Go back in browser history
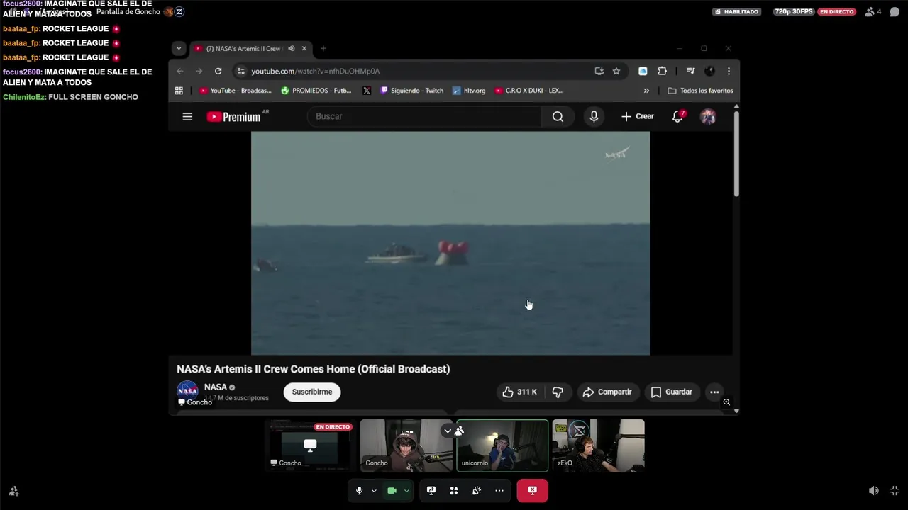This screenshot has width=908, height=510. point(179,71)
